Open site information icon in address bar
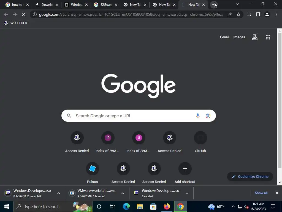The width and height of the screenshot is (282, 212). 35,14
